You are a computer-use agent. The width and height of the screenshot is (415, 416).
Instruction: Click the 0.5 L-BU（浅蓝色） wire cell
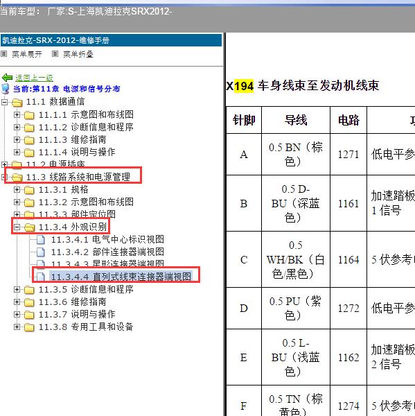(296, 357)
